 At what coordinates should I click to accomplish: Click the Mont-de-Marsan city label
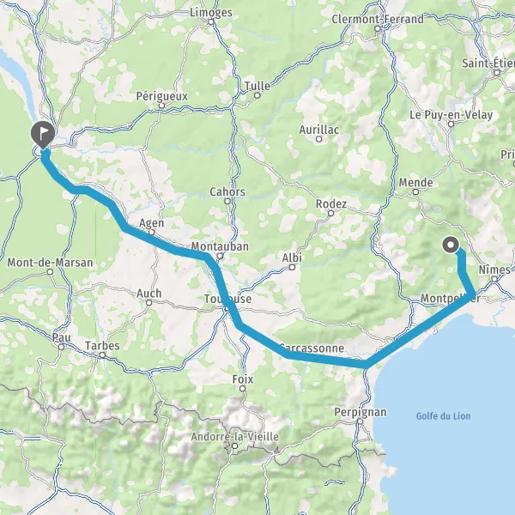coord(50,263)
